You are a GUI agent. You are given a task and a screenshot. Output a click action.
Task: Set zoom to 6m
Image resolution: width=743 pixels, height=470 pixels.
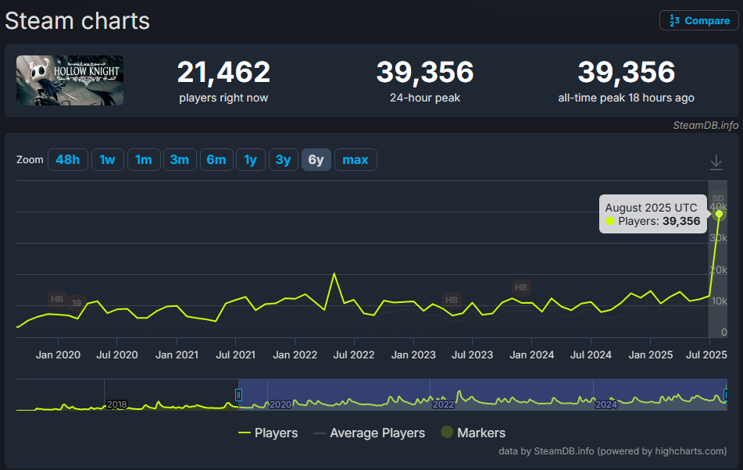[216, 159]
